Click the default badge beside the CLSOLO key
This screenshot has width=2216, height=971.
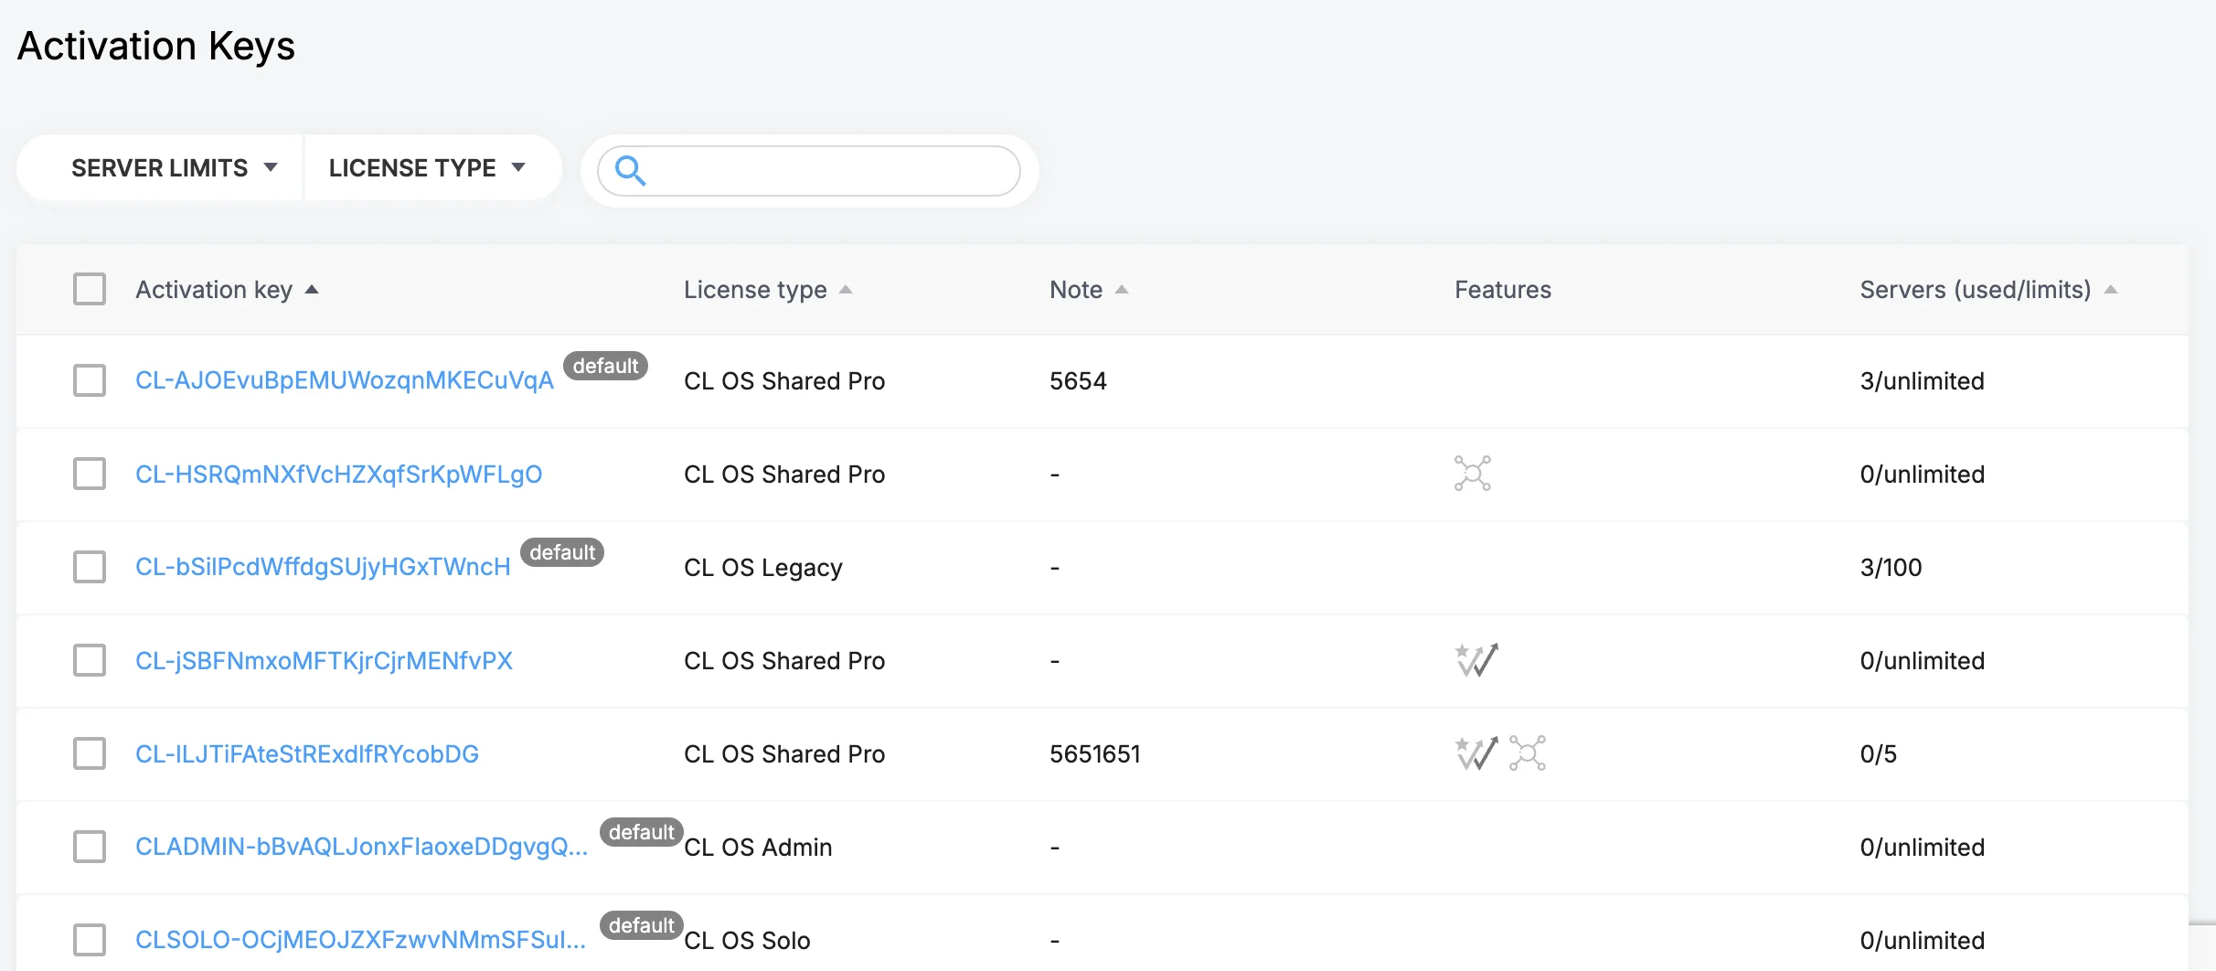coord(640,925)
